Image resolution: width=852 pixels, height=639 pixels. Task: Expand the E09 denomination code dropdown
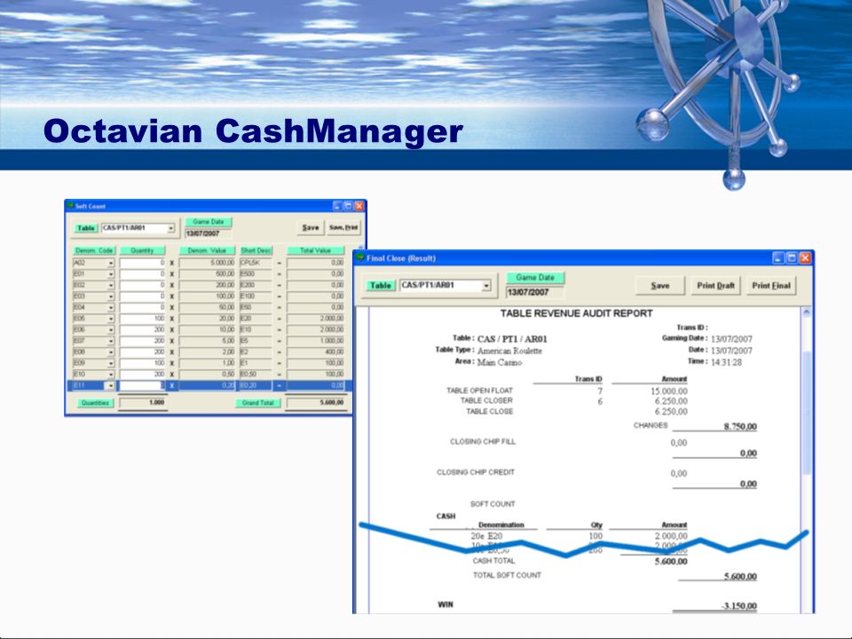point(111,363)
